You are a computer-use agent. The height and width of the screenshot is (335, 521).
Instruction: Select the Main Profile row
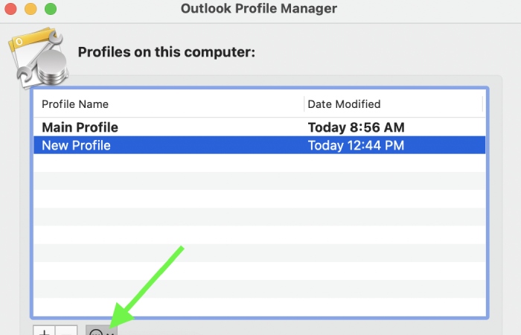pos(259,127)
